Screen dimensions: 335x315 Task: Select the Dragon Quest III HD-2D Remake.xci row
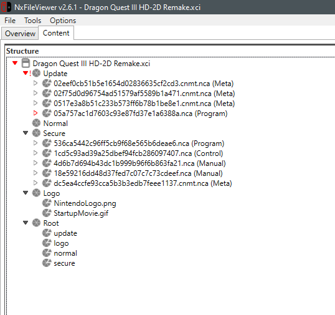pyautogui.click(x=92, y=64)
